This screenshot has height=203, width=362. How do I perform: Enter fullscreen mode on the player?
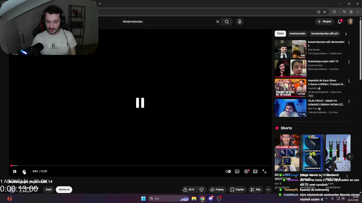coord(264,171)
